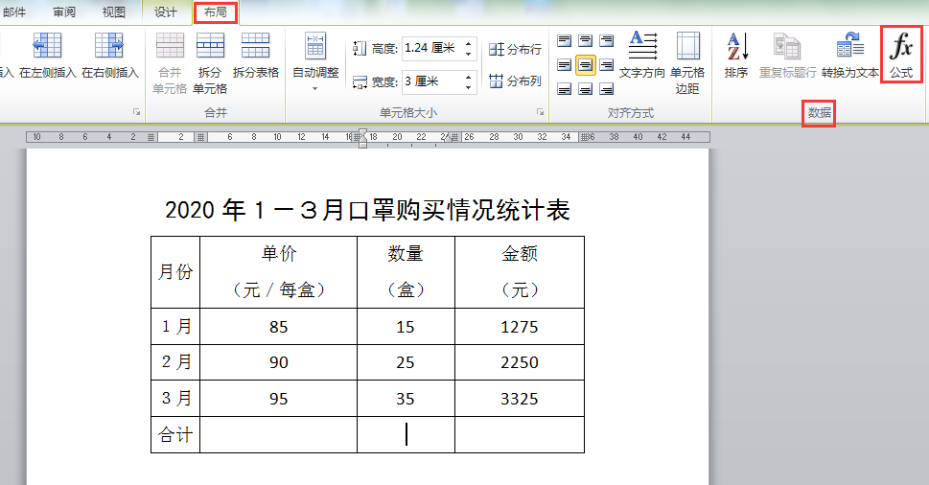Click the 2月 row label

pos(175,362)
